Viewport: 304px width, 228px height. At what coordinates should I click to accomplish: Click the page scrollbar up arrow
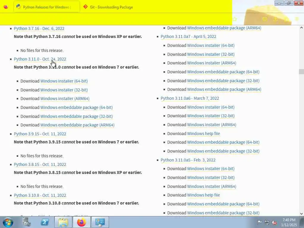click(301, 28)
